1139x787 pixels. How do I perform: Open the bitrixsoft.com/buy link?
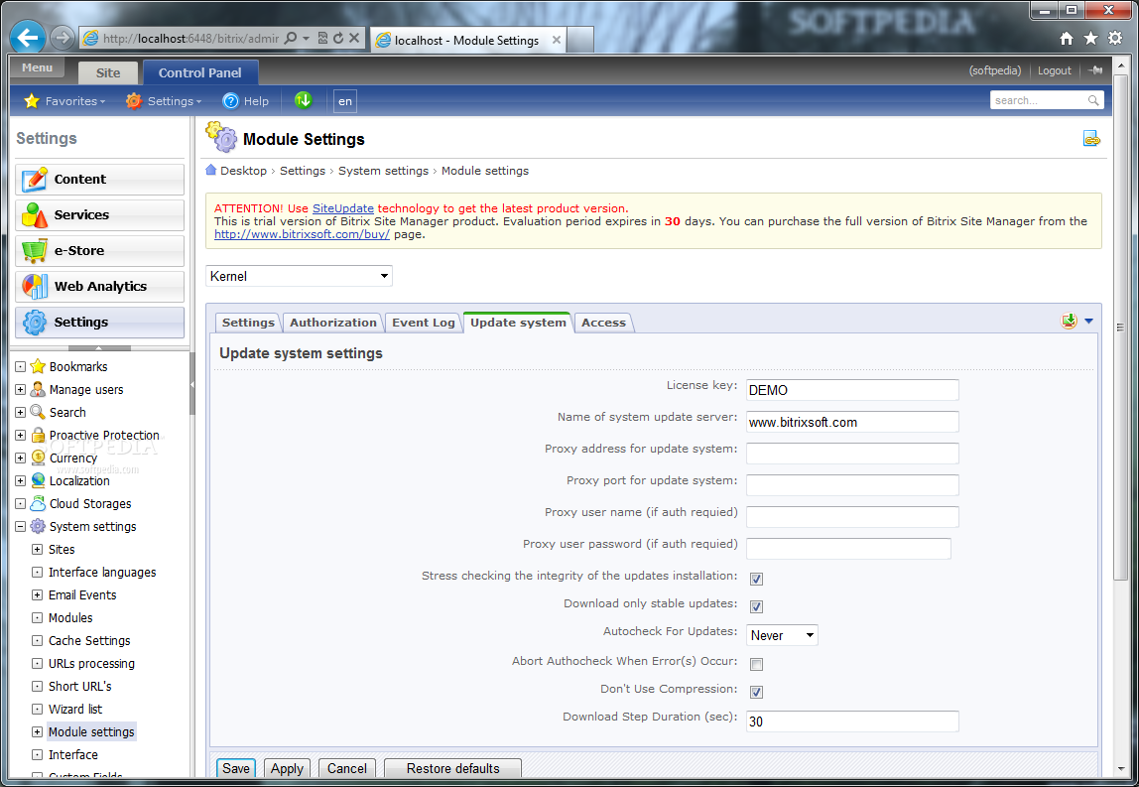click(302, 234)
